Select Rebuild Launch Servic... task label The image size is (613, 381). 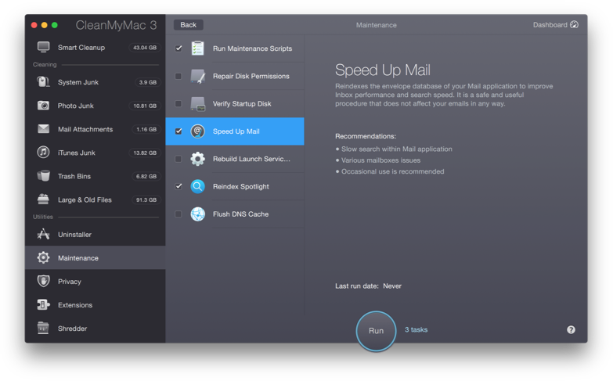pyautogui.click(x=251, y=159)
